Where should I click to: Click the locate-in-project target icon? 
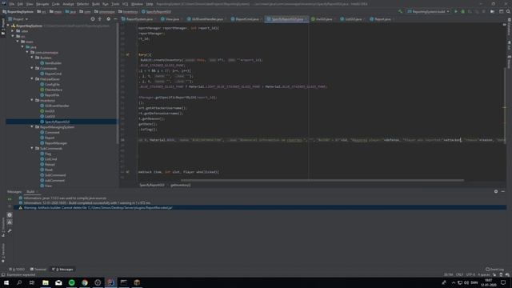pyautogui.click(x=93, y=19)
